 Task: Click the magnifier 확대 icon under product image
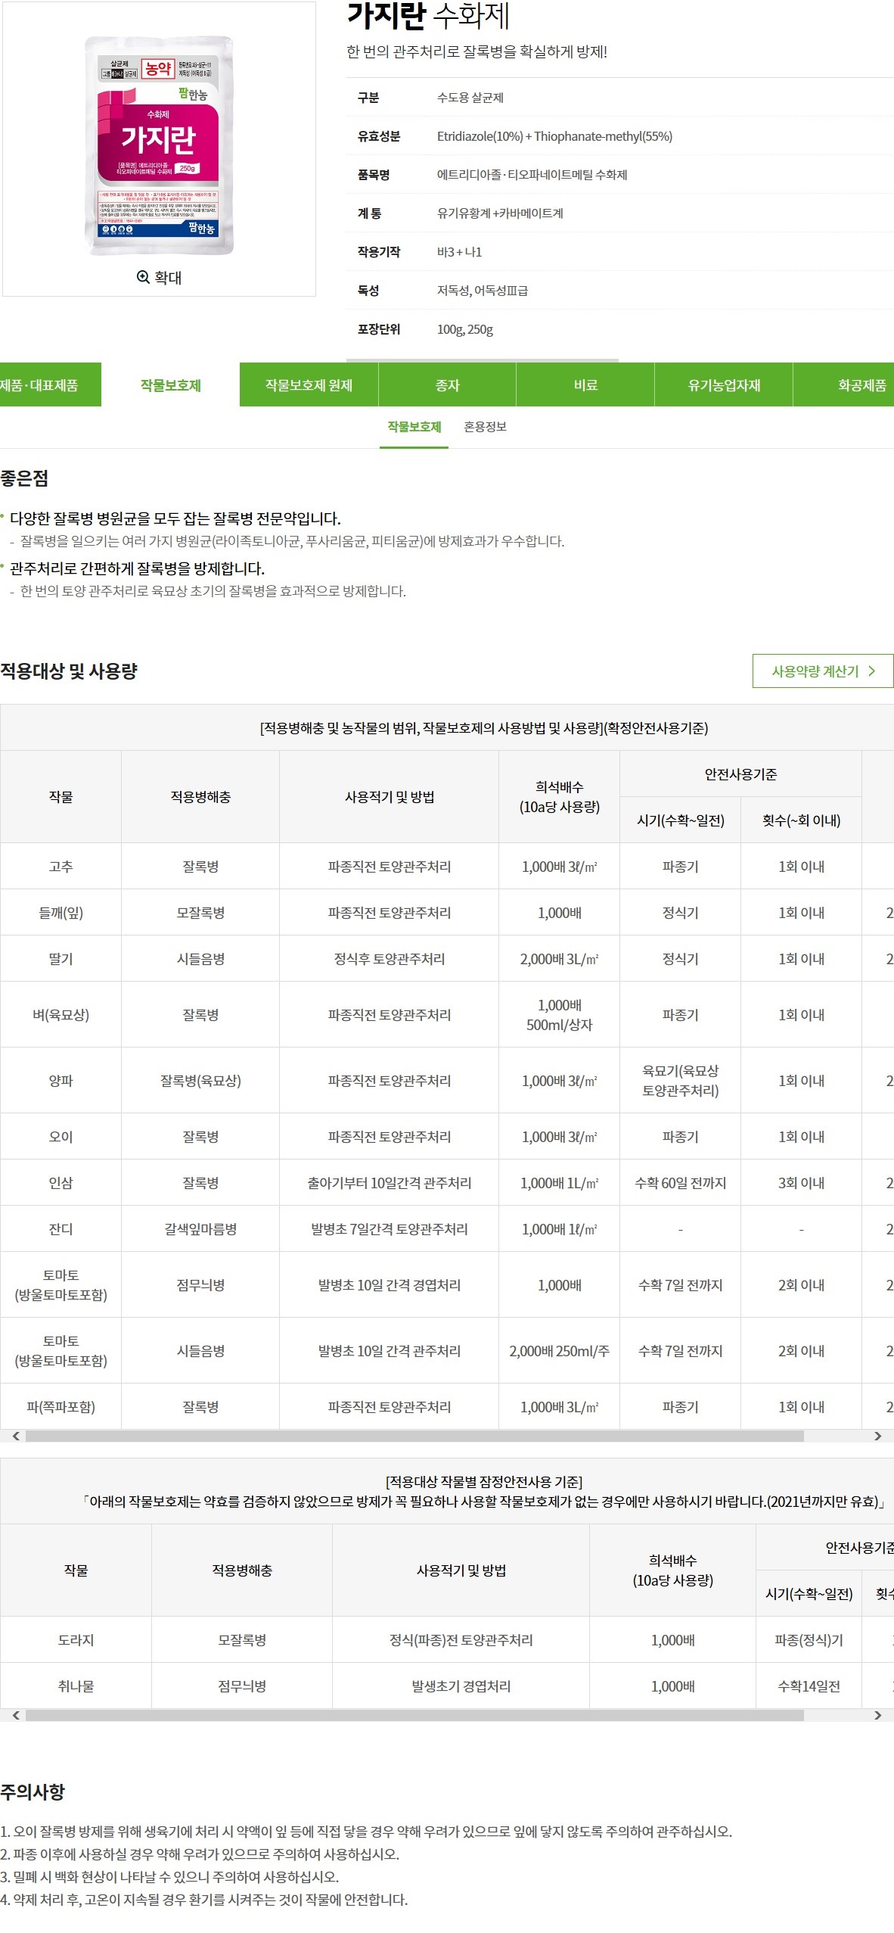point(143,277)
